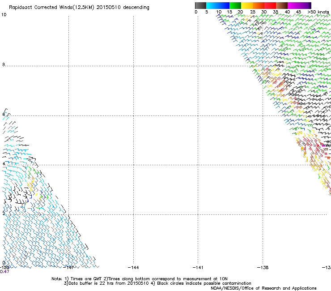Click the legend label '25'
331x291 pixels.
253,12
